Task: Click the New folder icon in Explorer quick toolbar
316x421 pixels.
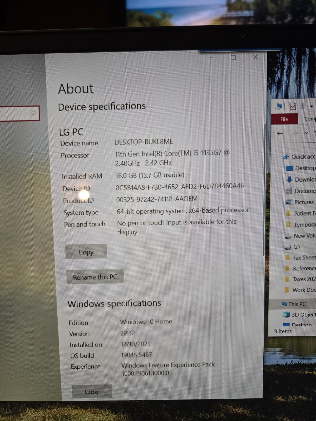Action: pyautogui.click(x=303, y=106)
